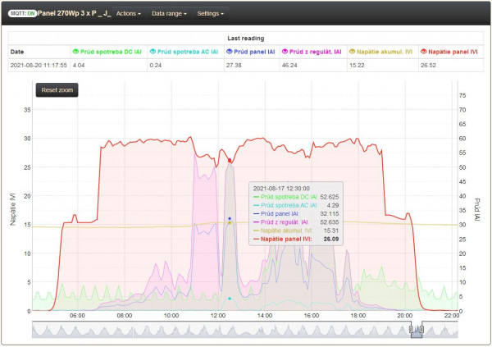
Task: Click the Date column header
Action: click(x=17, y=52)
